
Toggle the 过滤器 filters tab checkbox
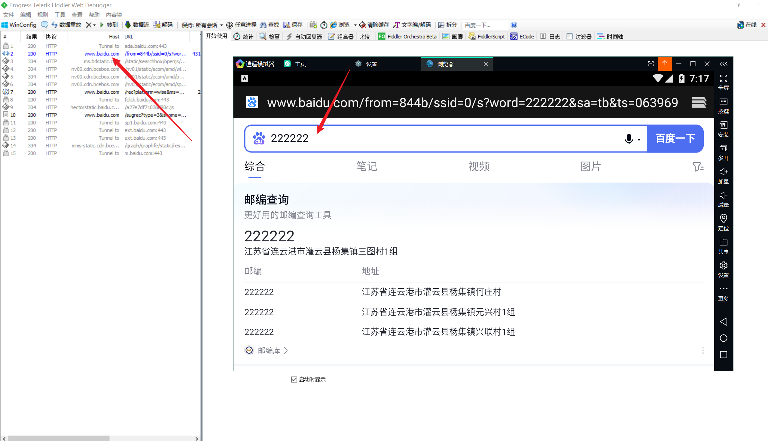tap(569, 37)
